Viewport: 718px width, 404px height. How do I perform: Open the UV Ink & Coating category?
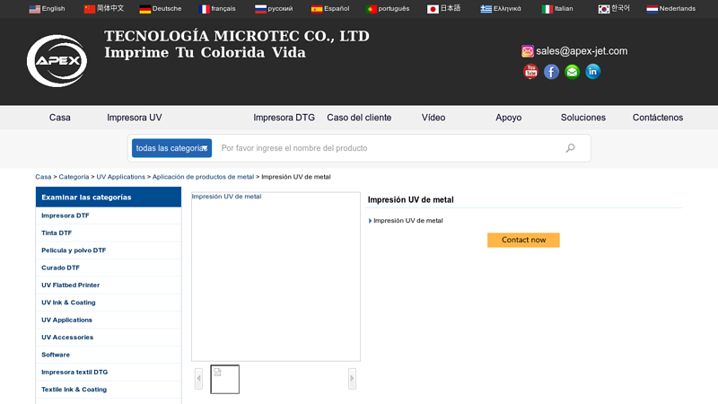pos(68,303)
